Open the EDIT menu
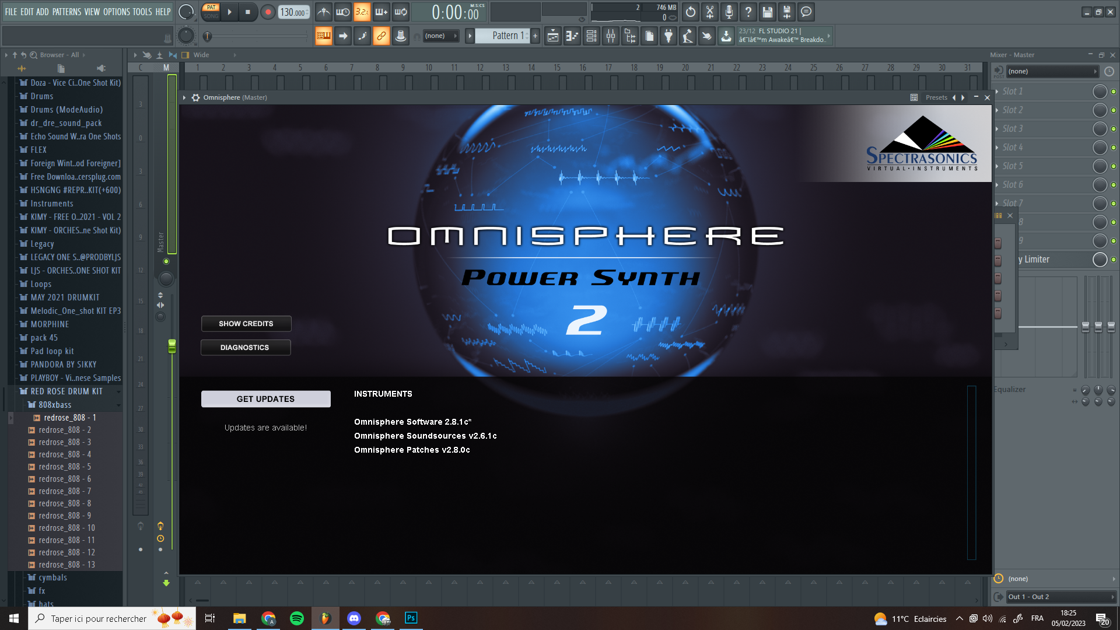This screenshot has height=630, width=1120. point(27,12)
